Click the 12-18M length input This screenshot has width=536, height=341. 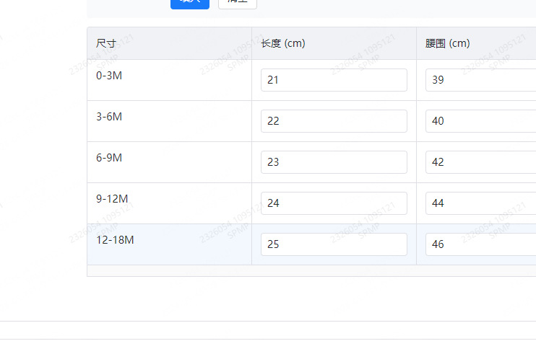coord(334,244)
